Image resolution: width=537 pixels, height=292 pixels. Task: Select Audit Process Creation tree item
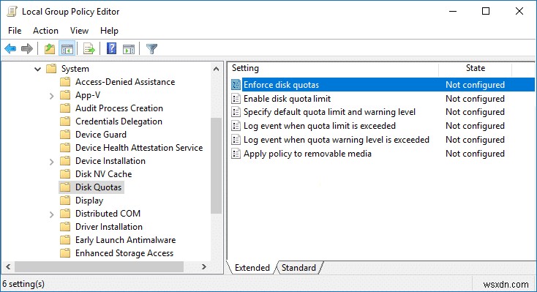(119, 108)
